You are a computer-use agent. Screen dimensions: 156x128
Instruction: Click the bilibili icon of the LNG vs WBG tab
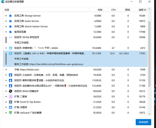coord(11,53)
